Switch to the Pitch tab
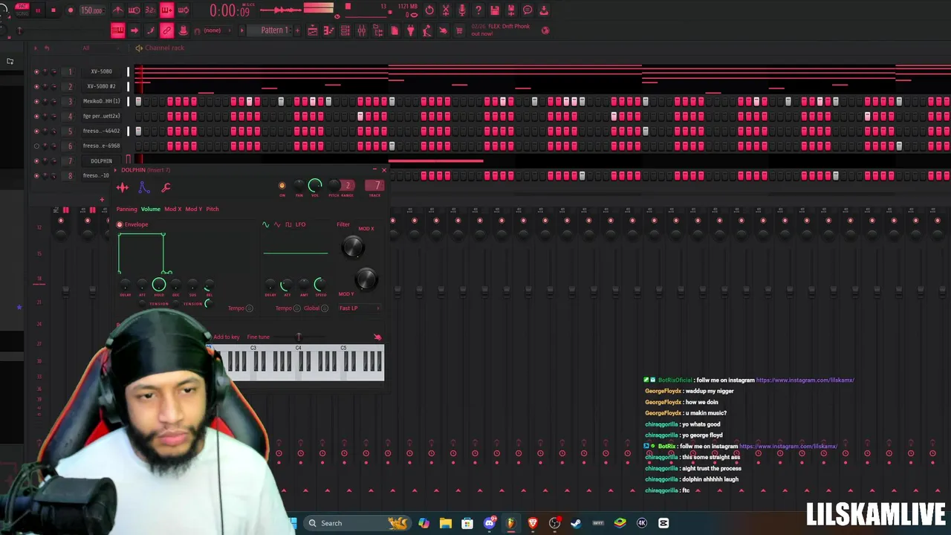951x535 pixels. click(x=212, y=209)
